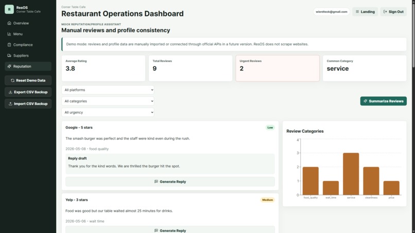The width and height of the screenshot is (415, 233).
Task: Click the Urgent Reviews card
Action: pyautogui.click(x=278, y=68)
